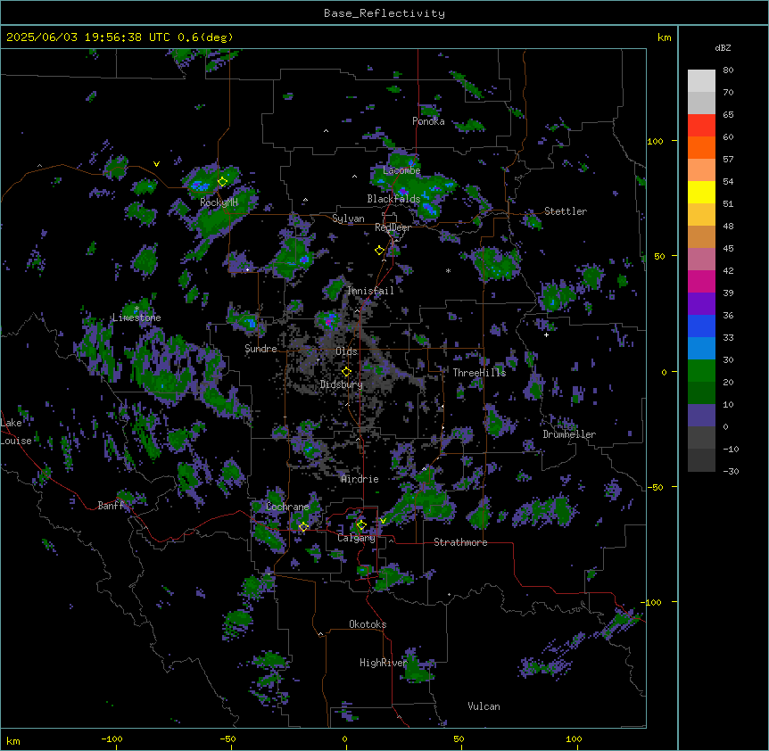Viewport: 769px width, 751px height.
Task: Click the -100 tick on right axis
Action: (651, 602)
